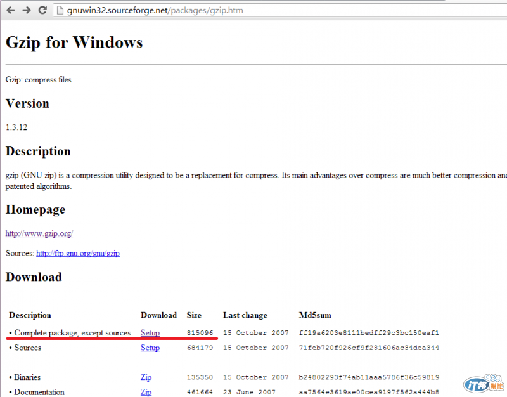The image size is (507, 397).
Task: Click '15 October 2007' in Binaries row
Action: tap(256, 377)
